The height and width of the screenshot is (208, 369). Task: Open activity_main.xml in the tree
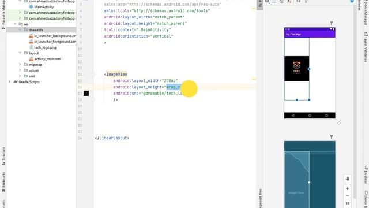[x=48, y=59]
